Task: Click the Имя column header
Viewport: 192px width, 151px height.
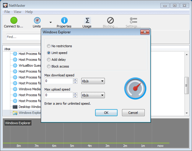Action: point(7,49)
